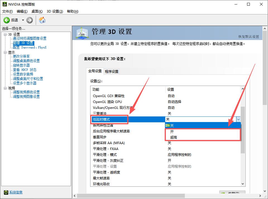Image resolution: width=268 pixels, height=199 pixels.
Task: Select 环境光吸收 row
Action: click(x=166, y=184)
